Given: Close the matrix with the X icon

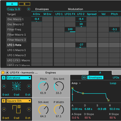Looking at the screenshot, I should [x=29, y=9].
